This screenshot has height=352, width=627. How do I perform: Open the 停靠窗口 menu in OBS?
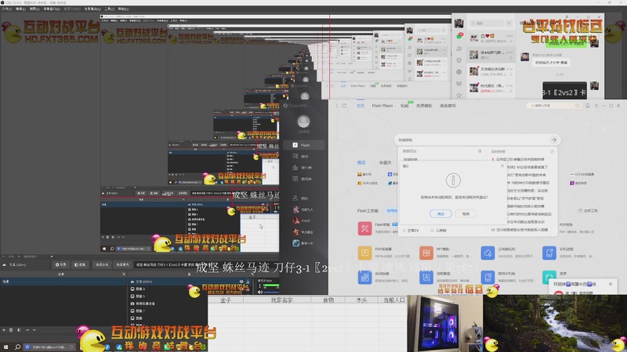tap(52, 9)
